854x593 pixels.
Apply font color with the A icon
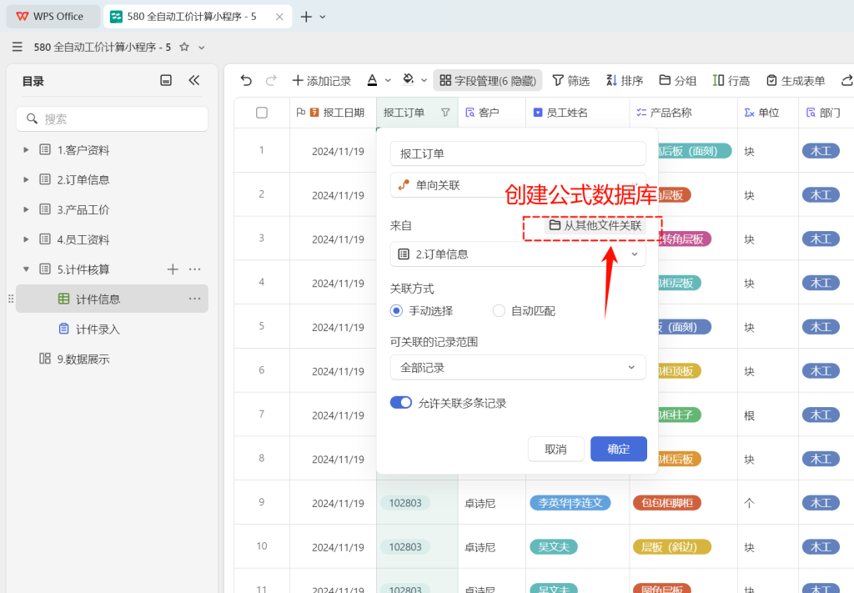[x=372, y=81]
